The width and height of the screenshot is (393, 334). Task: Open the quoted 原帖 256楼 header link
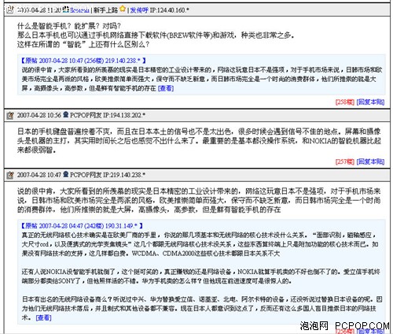pyautogui.click(x=83, y=61)
